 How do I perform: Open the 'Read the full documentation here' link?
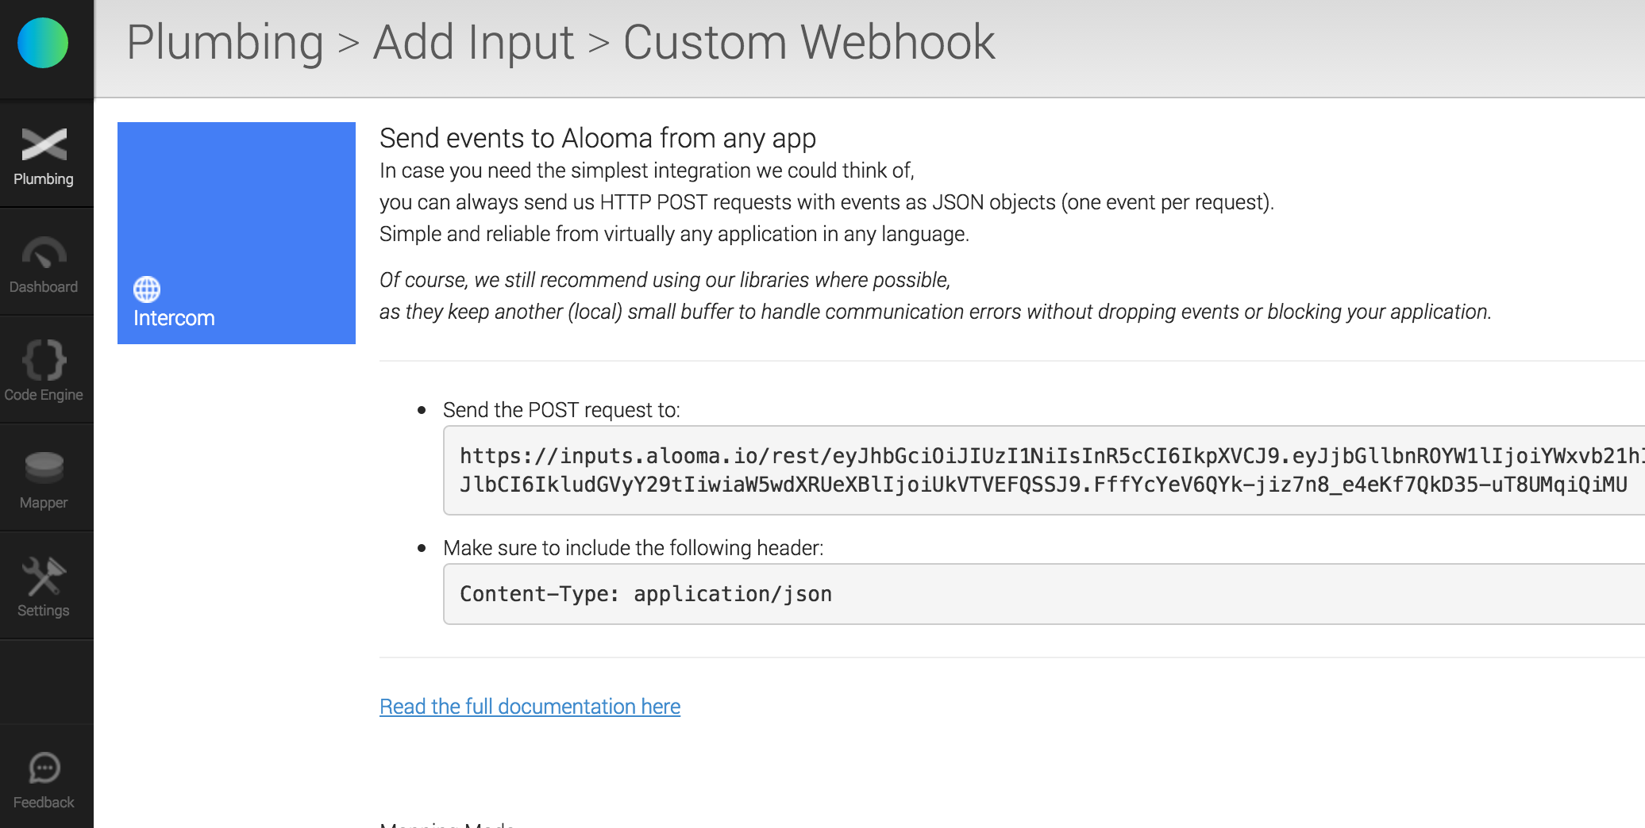[530, 707]
